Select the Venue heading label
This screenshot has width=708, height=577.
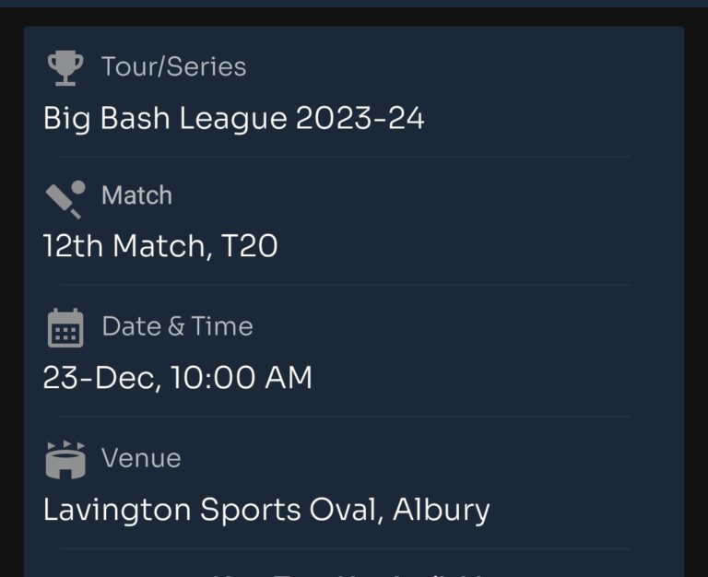tap(141, 458)
